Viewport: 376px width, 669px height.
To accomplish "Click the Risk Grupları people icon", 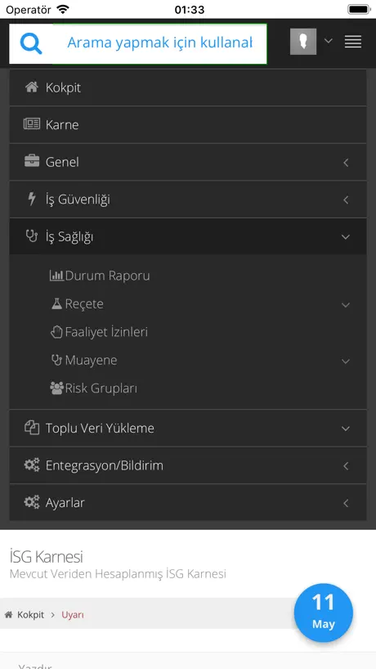I will tap(56, 388).
